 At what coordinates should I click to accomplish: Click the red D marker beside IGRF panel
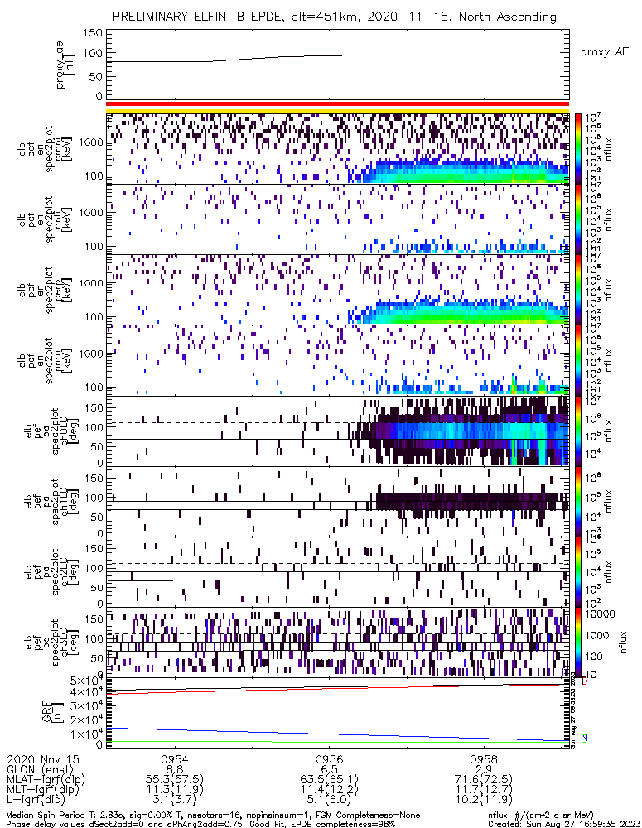[x=585, y=682]
